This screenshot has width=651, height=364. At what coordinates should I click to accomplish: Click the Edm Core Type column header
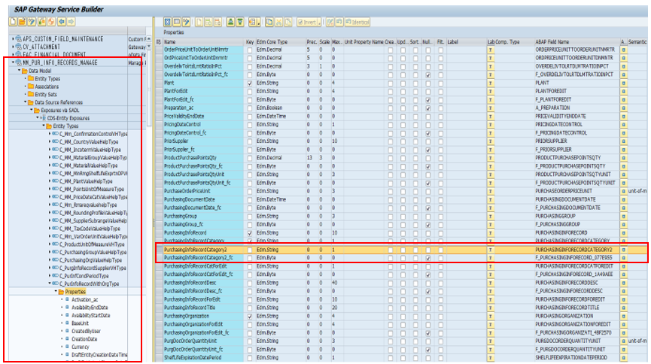pos(281,41)
